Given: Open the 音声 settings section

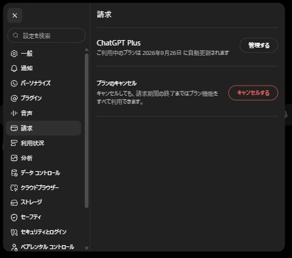Looking at the screenshot, I should point(43,113).
